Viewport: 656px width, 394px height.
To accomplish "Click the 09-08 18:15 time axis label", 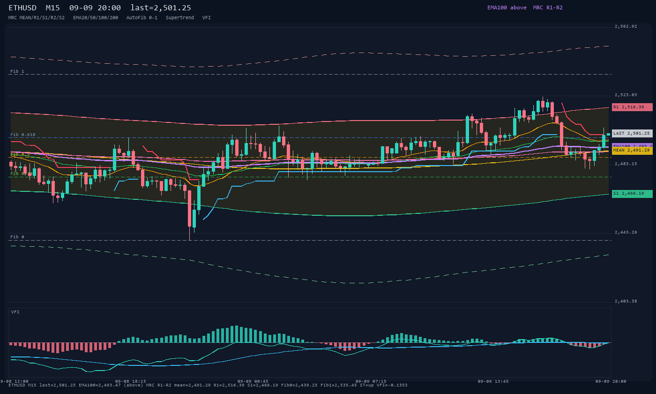I will coord(131,381).
